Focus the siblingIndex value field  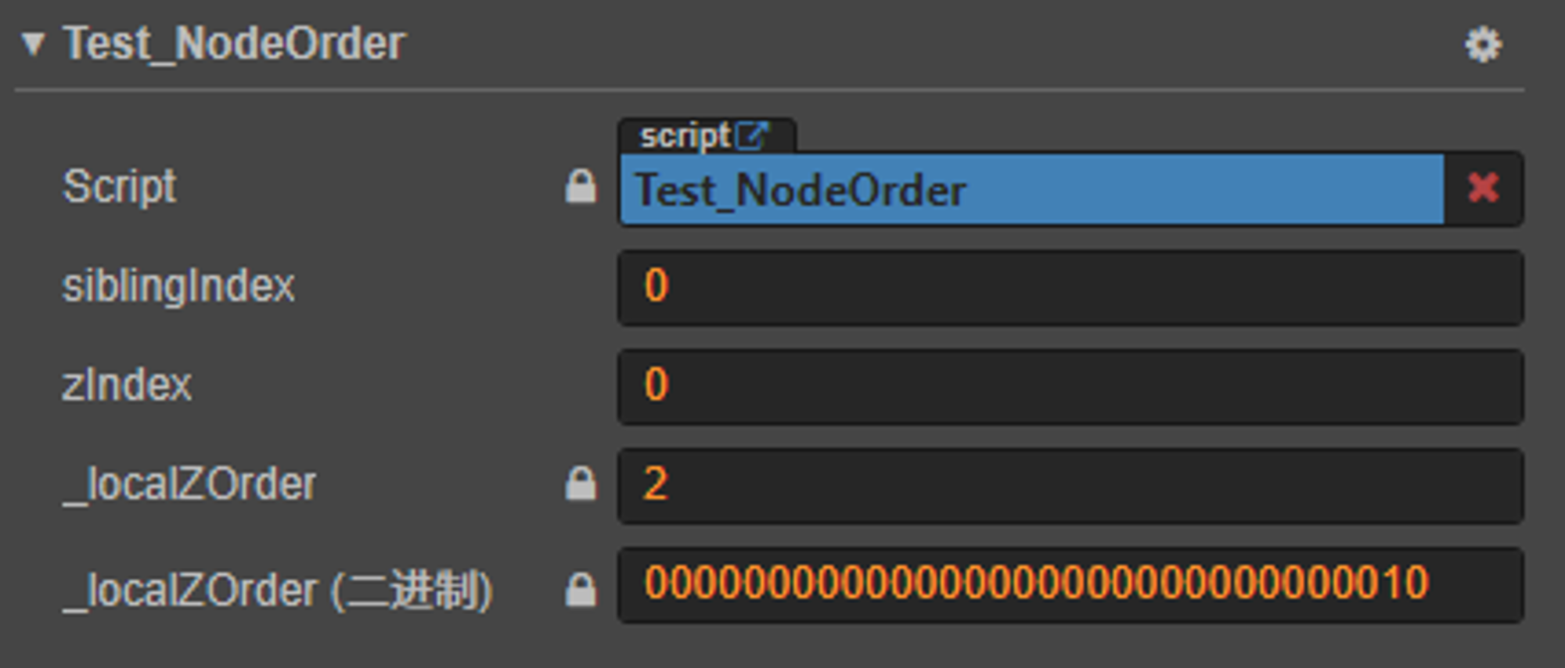pos(1070,287)
